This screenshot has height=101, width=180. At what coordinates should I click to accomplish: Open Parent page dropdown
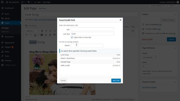coord(149,57)
